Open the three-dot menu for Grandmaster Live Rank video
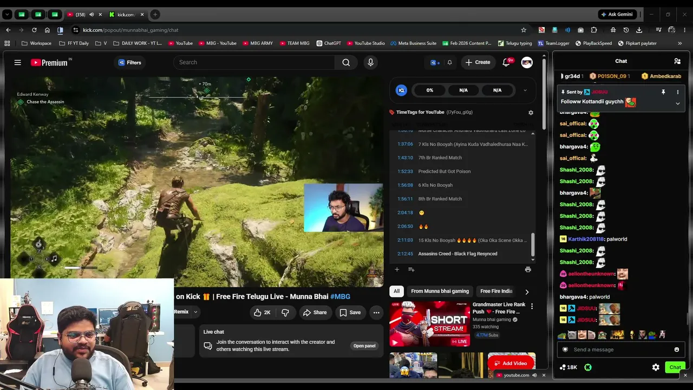 (532, 307)
